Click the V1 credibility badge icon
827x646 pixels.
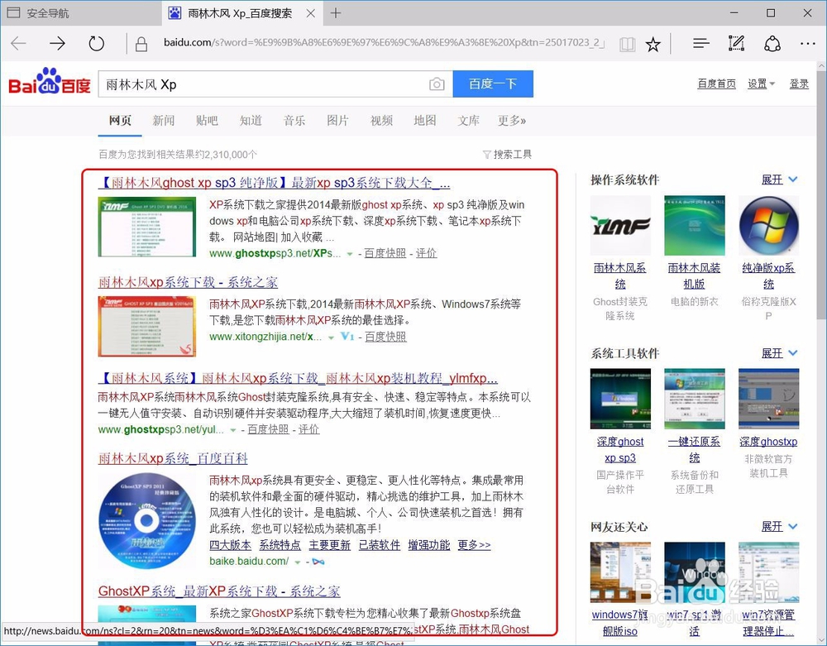[x=347, y=337]
